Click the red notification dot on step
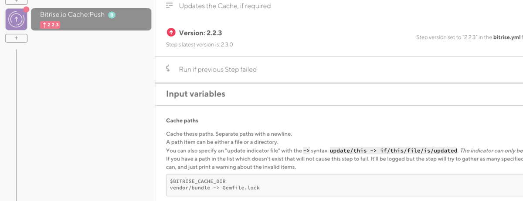The width and height of the screenshot is (523, 201). click(26, 10)
